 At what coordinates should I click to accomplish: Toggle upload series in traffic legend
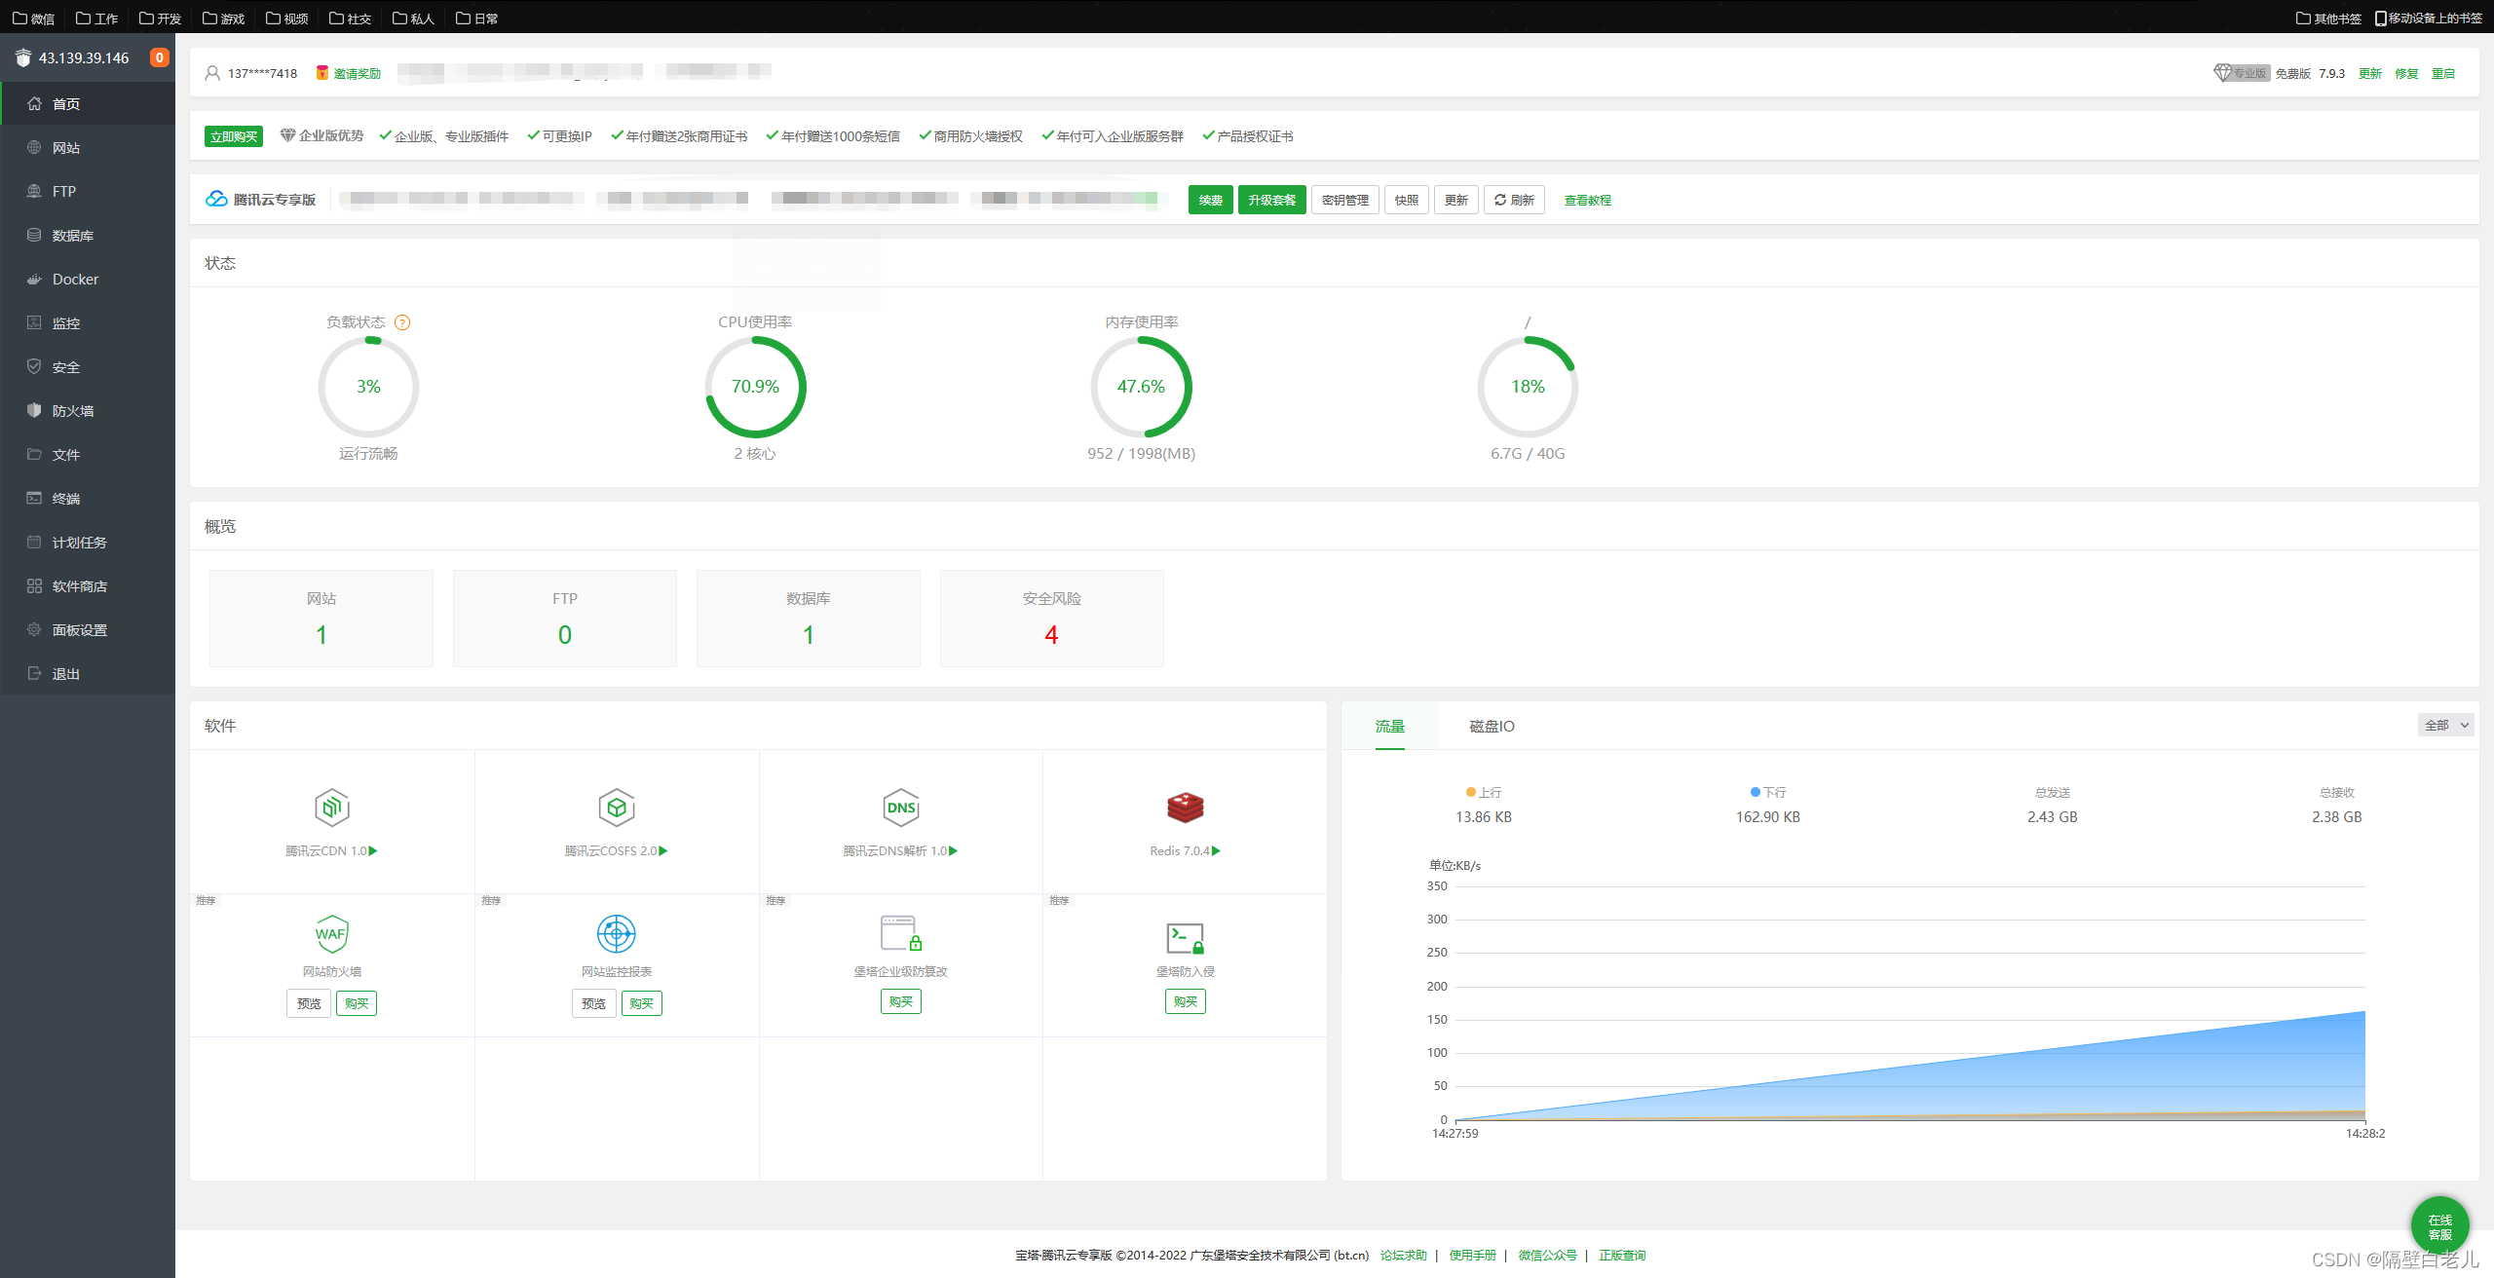tap(1483, 792)
